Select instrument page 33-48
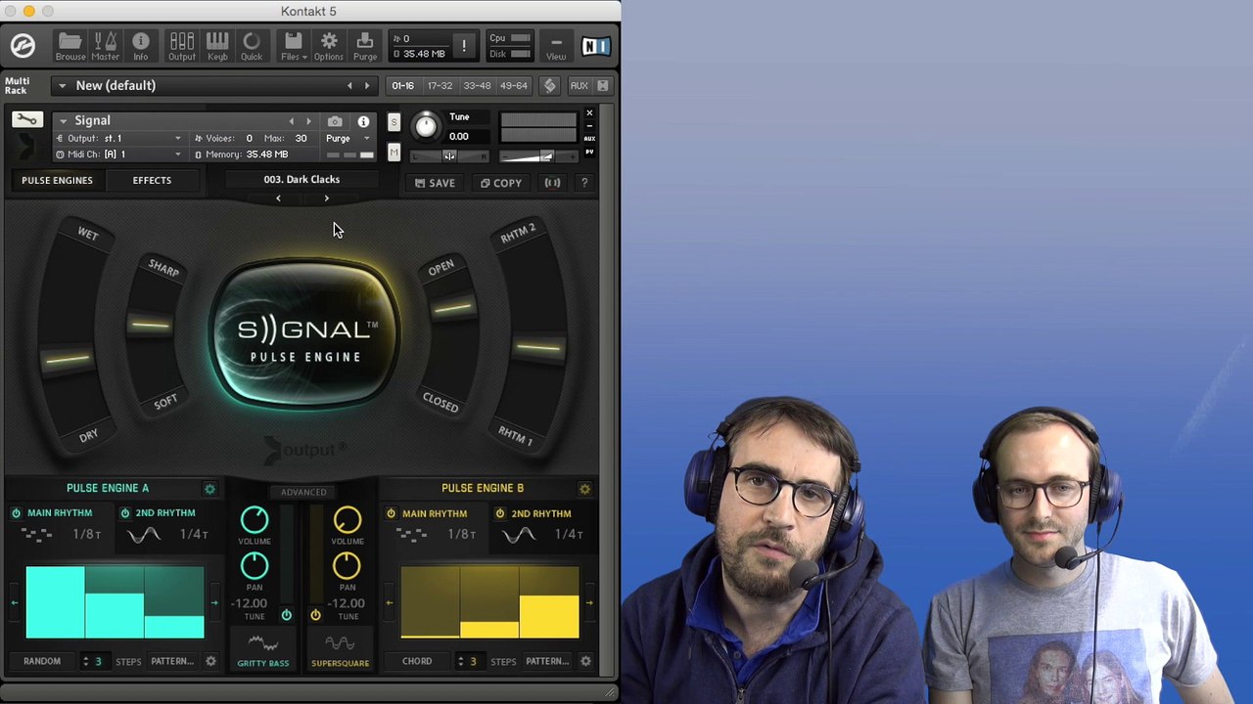 point(477,86)
